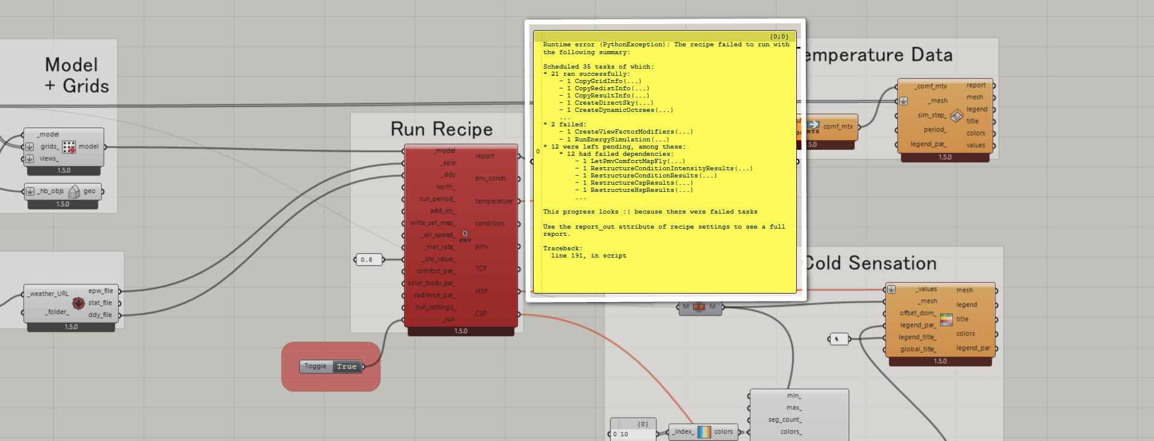
Task: Click the gradient icon between _index_ and colors
Action: [704, 432]
